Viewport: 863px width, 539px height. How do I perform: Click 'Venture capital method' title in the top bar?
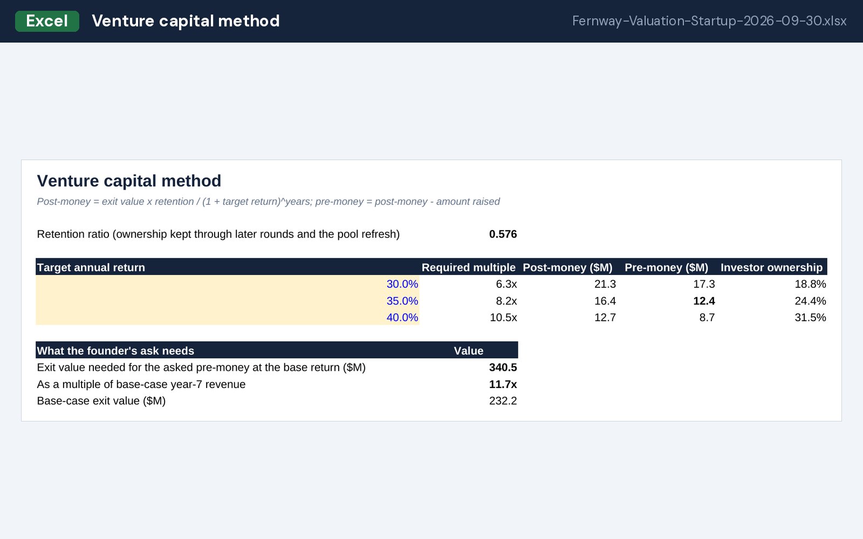pyautogui.click(x=186, y=21)
